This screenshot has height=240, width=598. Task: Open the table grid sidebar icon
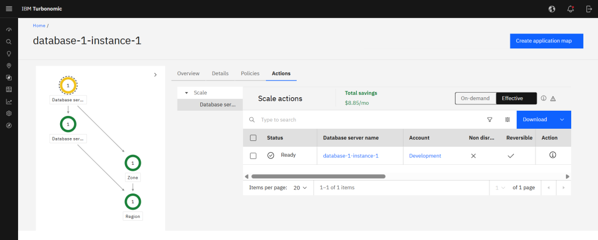[9, 89]
